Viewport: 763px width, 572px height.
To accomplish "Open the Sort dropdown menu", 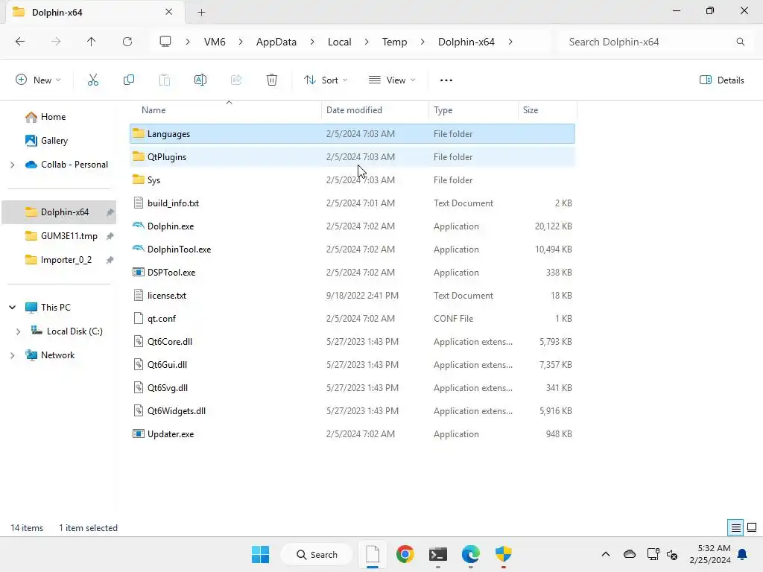I will [326, 80].
